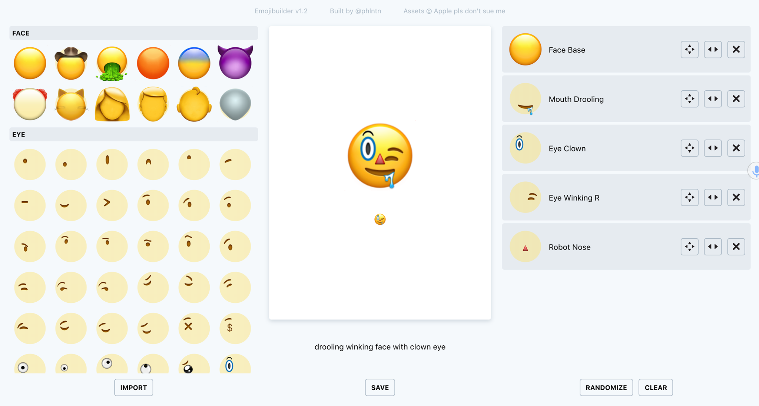The height and width of the screenshot is (406, 759).
Task: Click the small emoji preview below the large one
Action: click(380, 219)
